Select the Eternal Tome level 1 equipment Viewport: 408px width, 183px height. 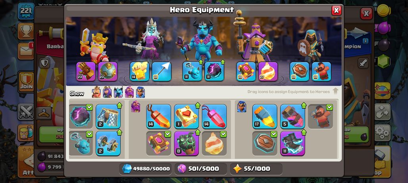click(x=186, y=116)
